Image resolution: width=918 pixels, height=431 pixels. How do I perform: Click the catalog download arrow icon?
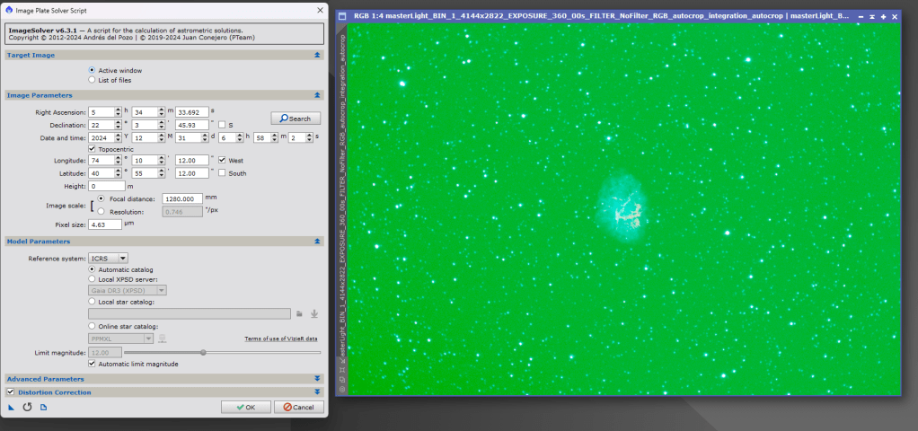(x=314, y=313)
